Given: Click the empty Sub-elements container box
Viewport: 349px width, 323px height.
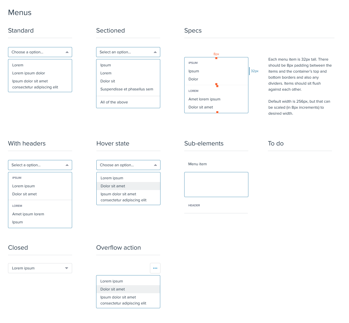Looking at the screenshot, I should tap(216, 185).
